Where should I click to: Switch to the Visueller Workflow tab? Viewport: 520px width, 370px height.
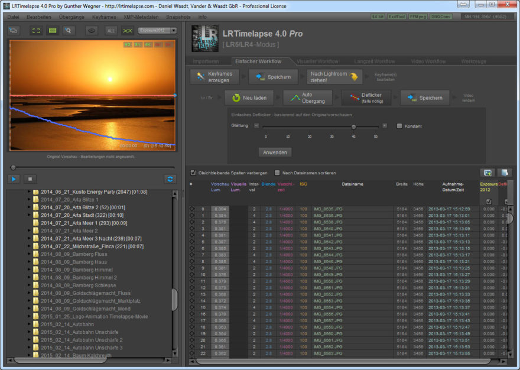(x=317, y=61)
